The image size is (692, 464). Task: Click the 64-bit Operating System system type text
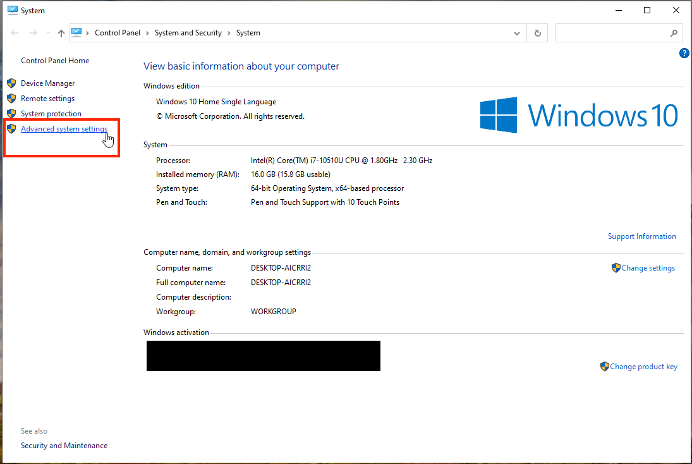(327, 188)
